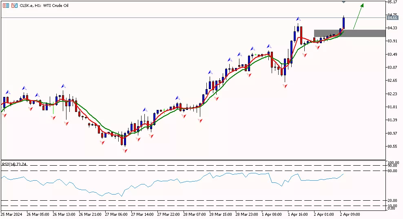Click the RSI 20.00 oversold level label
The height and width of the screenshot is (219, 403).
(392, 201)
